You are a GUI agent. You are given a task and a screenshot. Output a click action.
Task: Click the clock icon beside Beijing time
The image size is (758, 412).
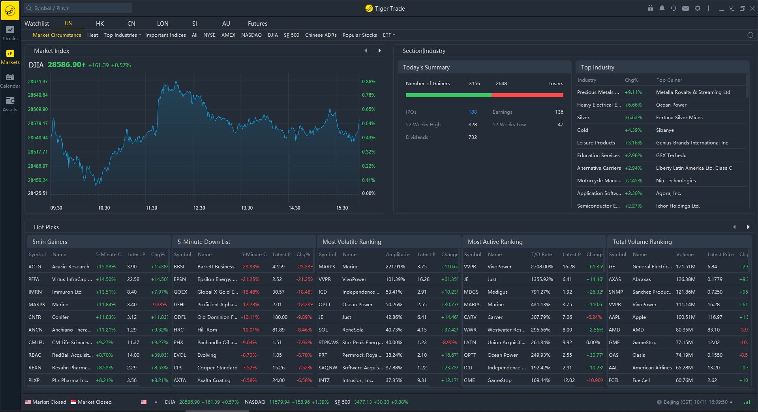659,402
